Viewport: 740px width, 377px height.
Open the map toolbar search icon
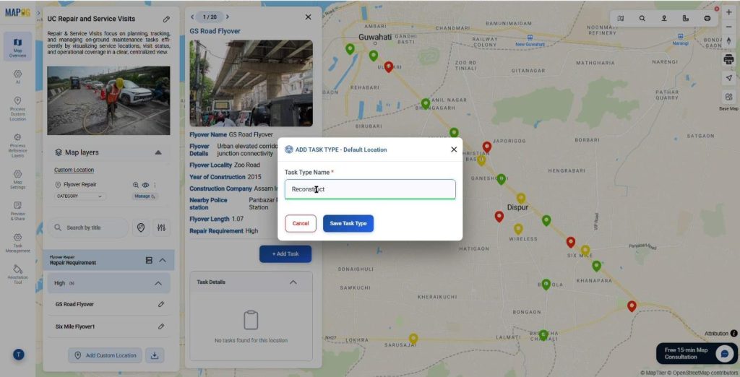(x=642, y=18)
